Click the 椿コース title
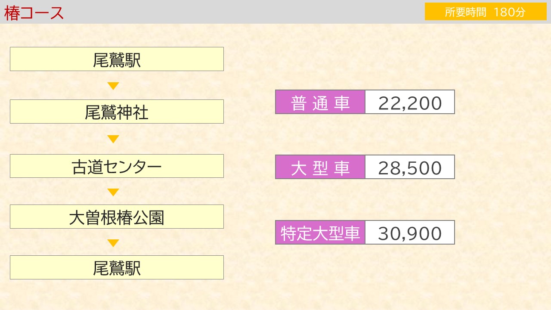 (x=34, y=13)
